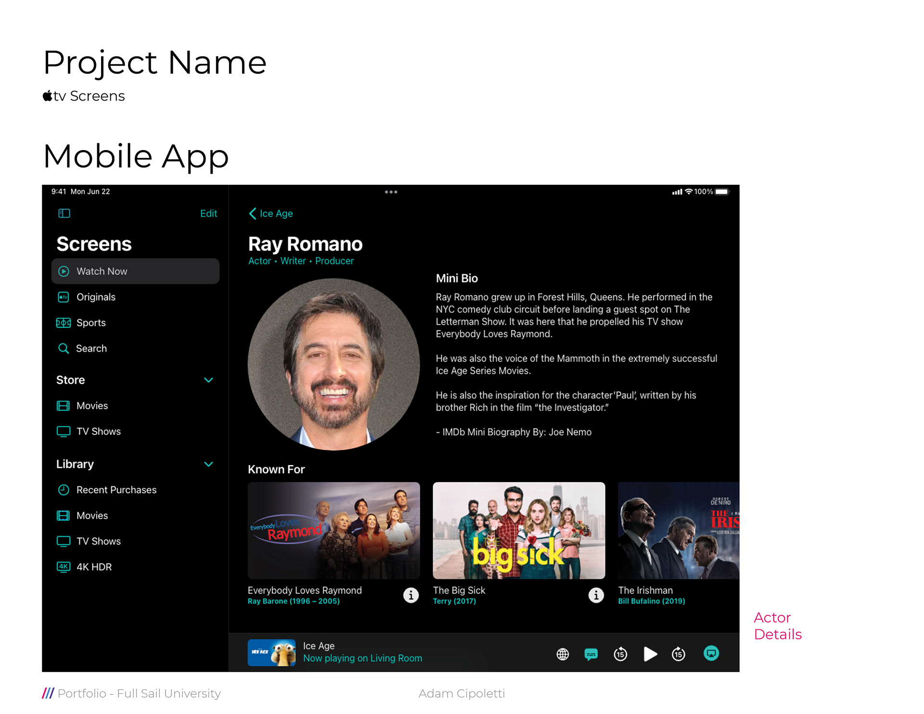Open Search in the sidebar

tap(91, 348)
